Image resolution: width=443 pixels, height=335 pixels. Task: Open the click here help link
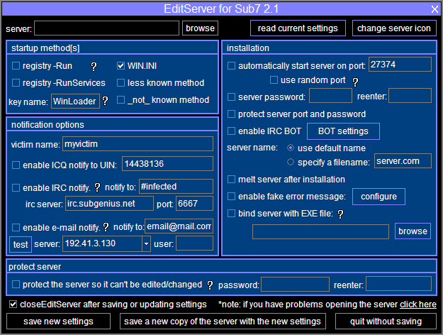pos(418,304)
